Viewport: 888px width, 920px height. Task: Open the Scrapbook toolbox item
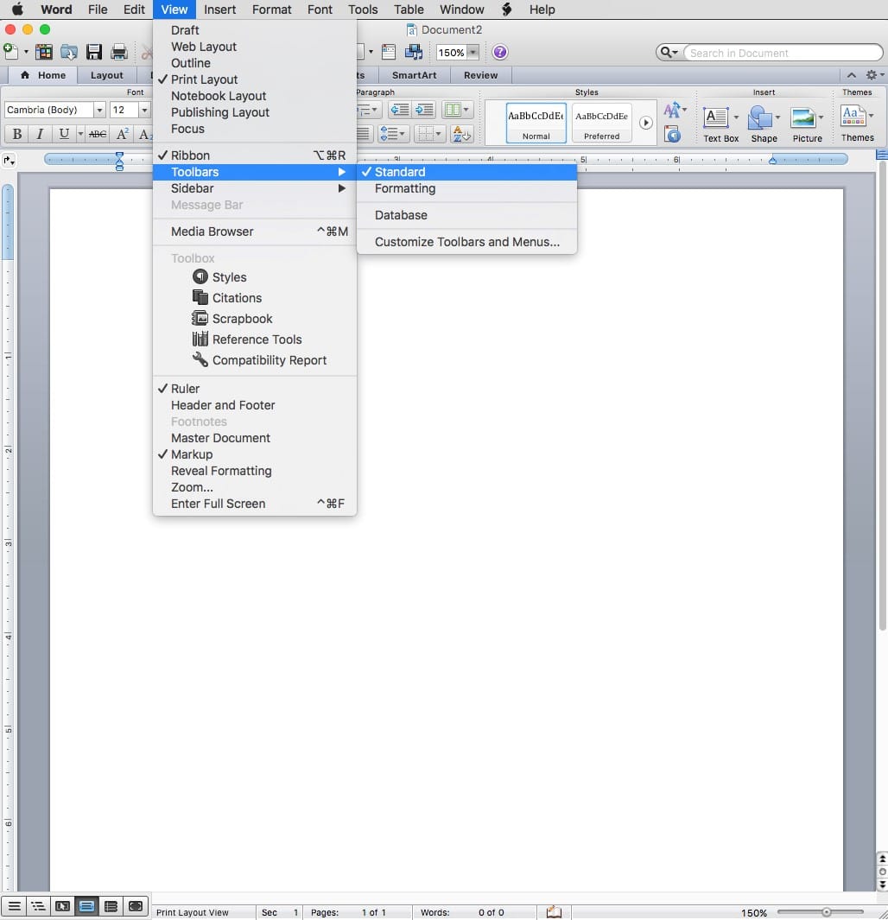[242, 319]
